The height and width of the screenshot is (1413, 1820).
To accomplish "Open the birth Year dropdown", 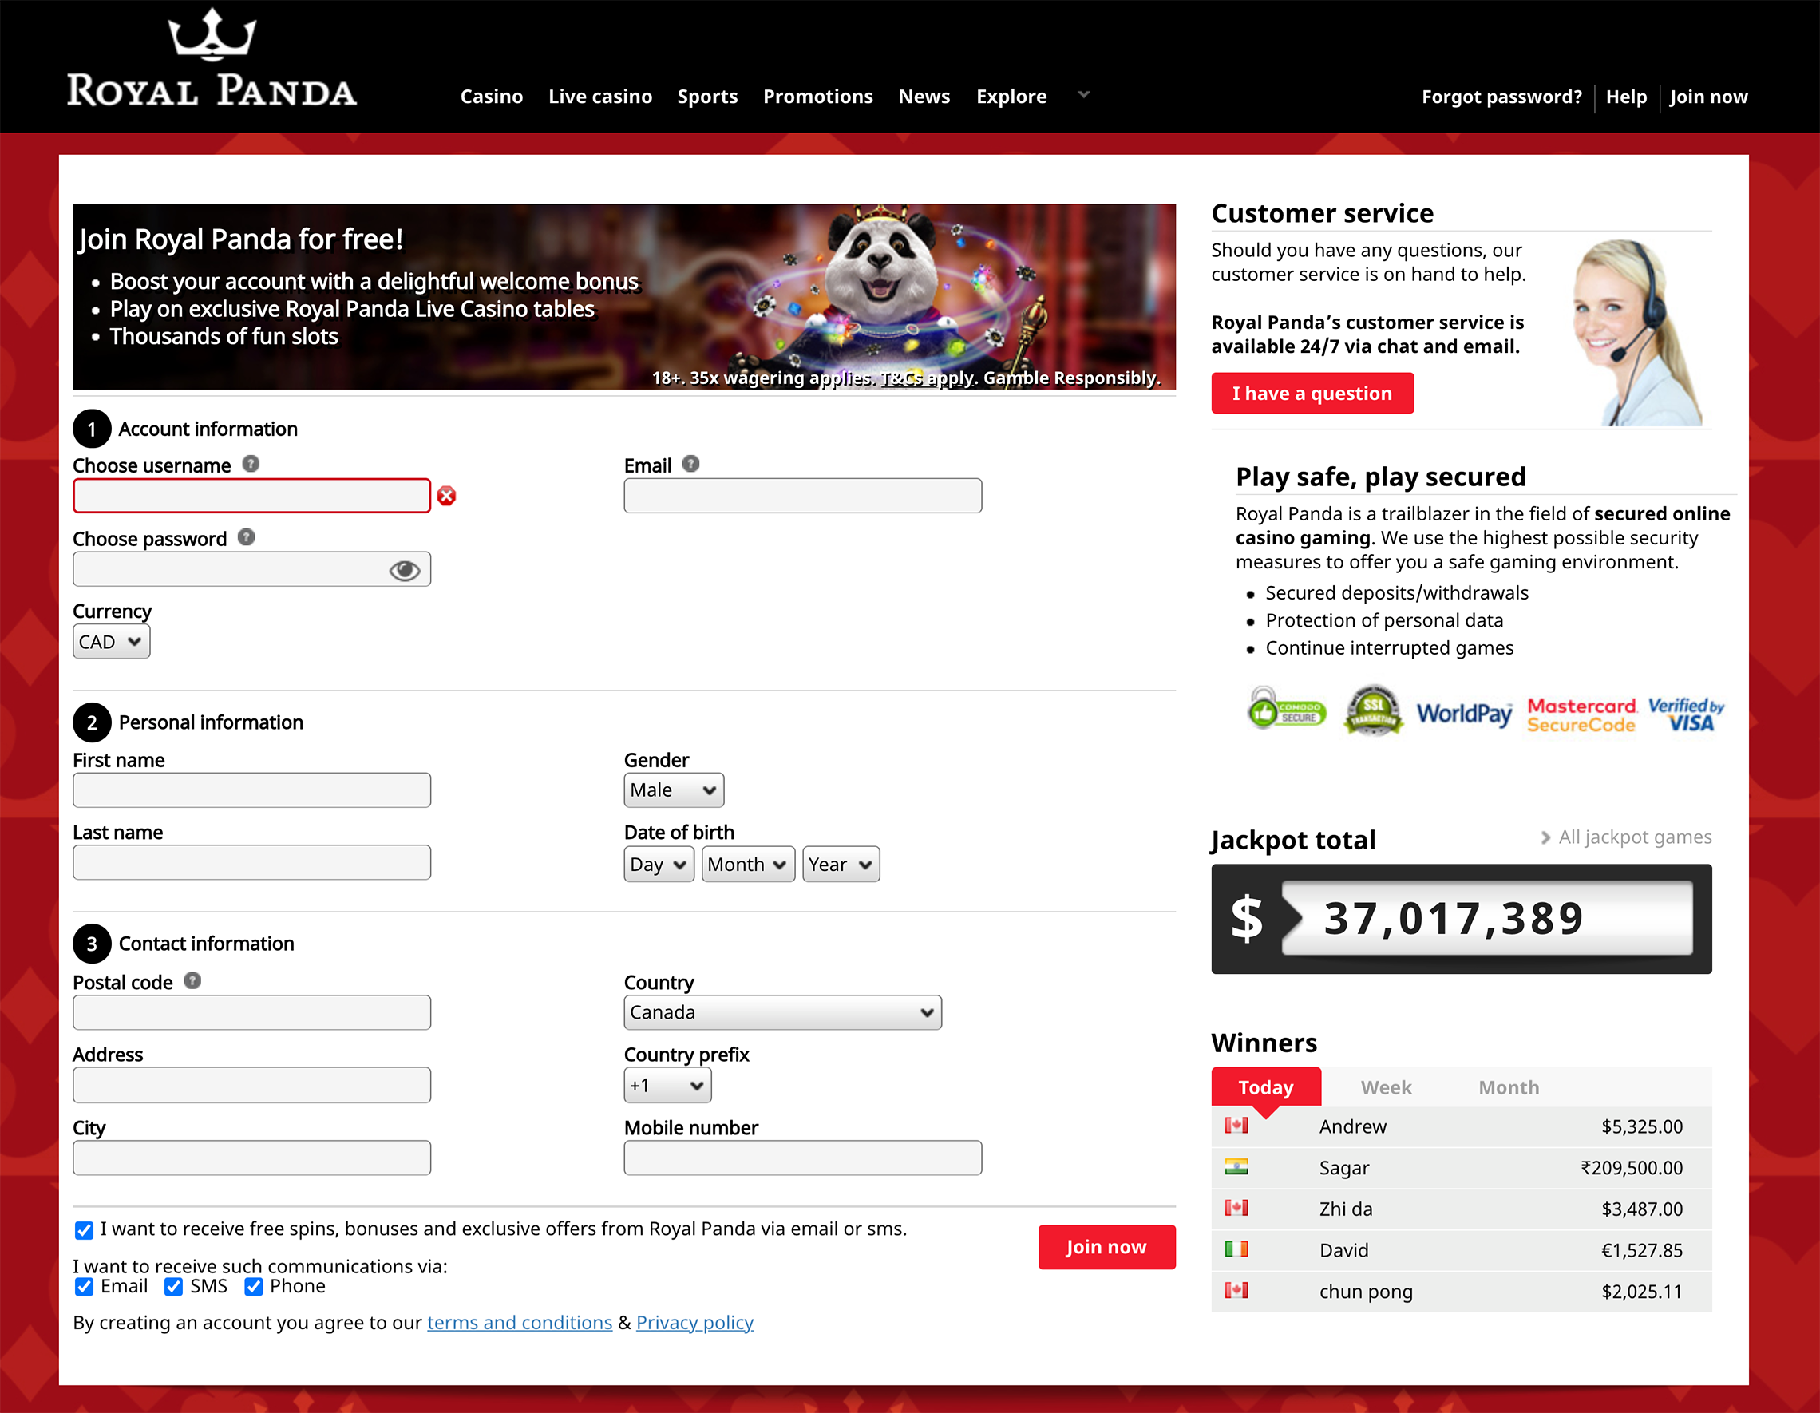I will (x=841, y=865).
